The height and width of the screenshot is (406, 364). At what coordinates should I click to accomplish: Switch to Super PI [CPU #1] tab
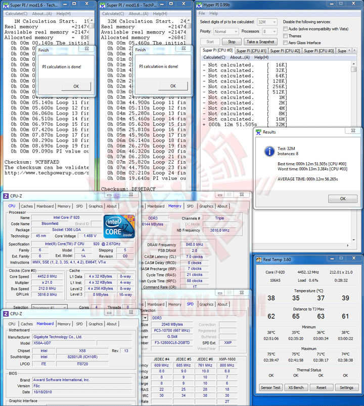[251, 51]
